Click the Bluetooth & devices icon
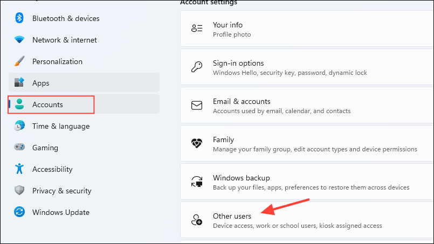Viewport: 434px width, 244px height. 19,18
